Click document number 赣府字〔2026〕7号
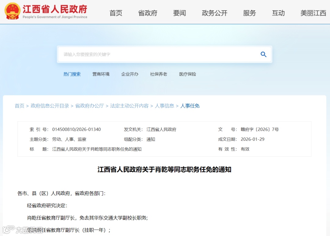Image resolution: width=330 pixels, height=236 pixels. tap(260, 129)
